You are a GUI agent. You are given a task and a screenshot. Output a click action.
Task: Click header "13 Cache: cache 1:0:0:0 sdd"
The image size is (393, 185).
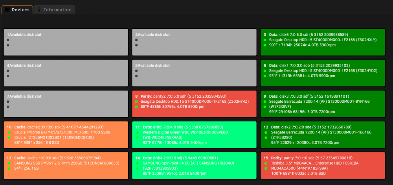[54, 158]
